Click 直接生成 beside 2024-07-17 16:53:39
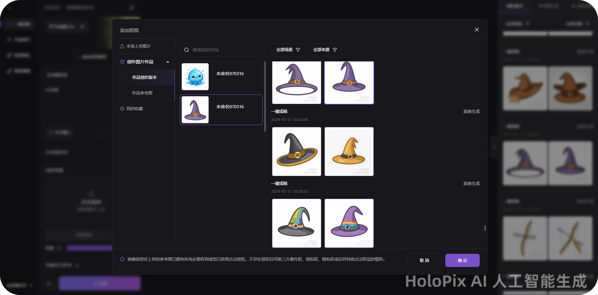The width and height of the screenshot is (598, 295). [x=471, y=111]
